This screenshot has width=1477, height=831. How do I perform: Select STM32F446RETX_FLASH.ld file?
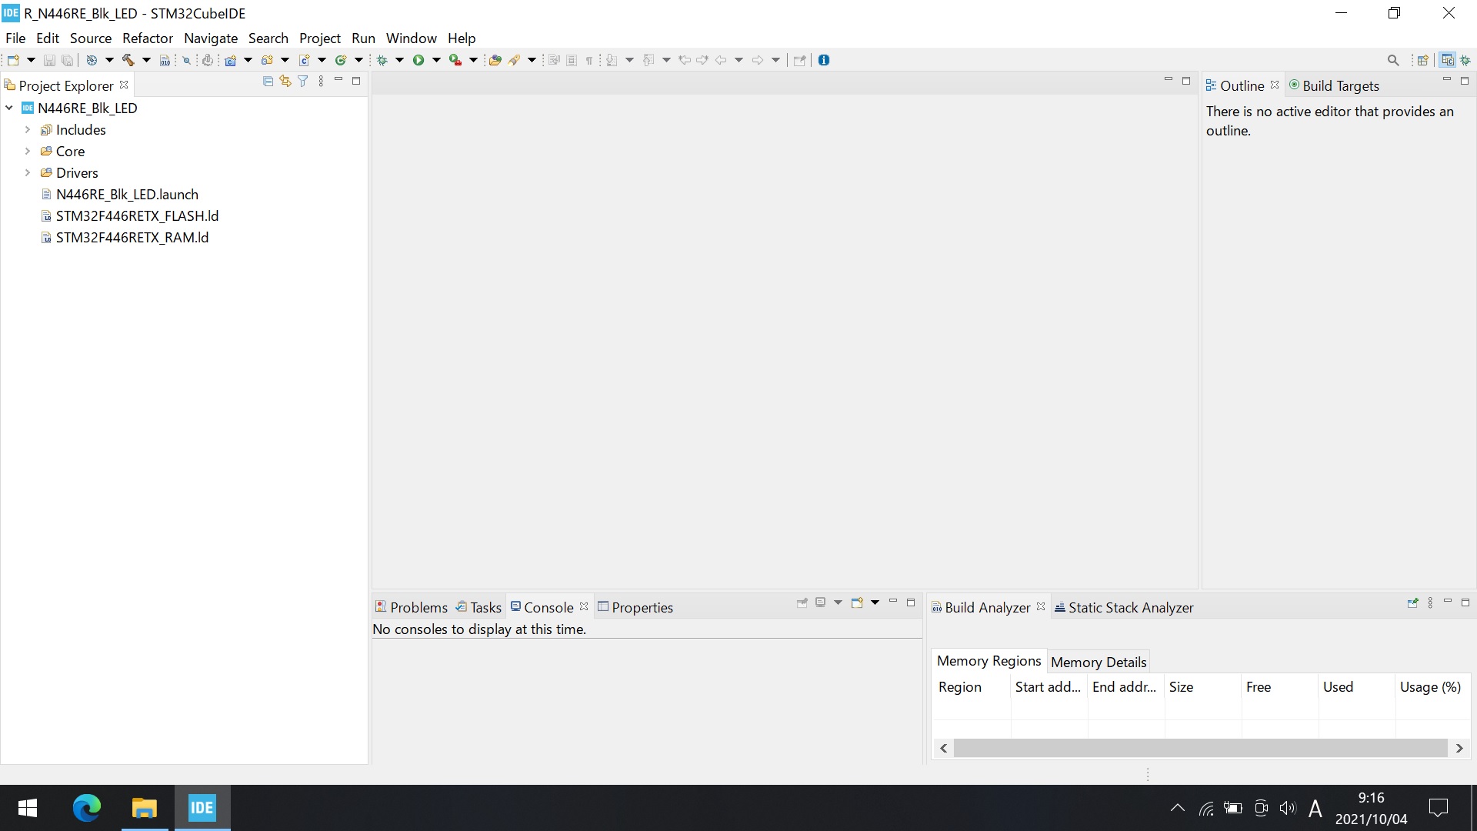pos(137,216)
